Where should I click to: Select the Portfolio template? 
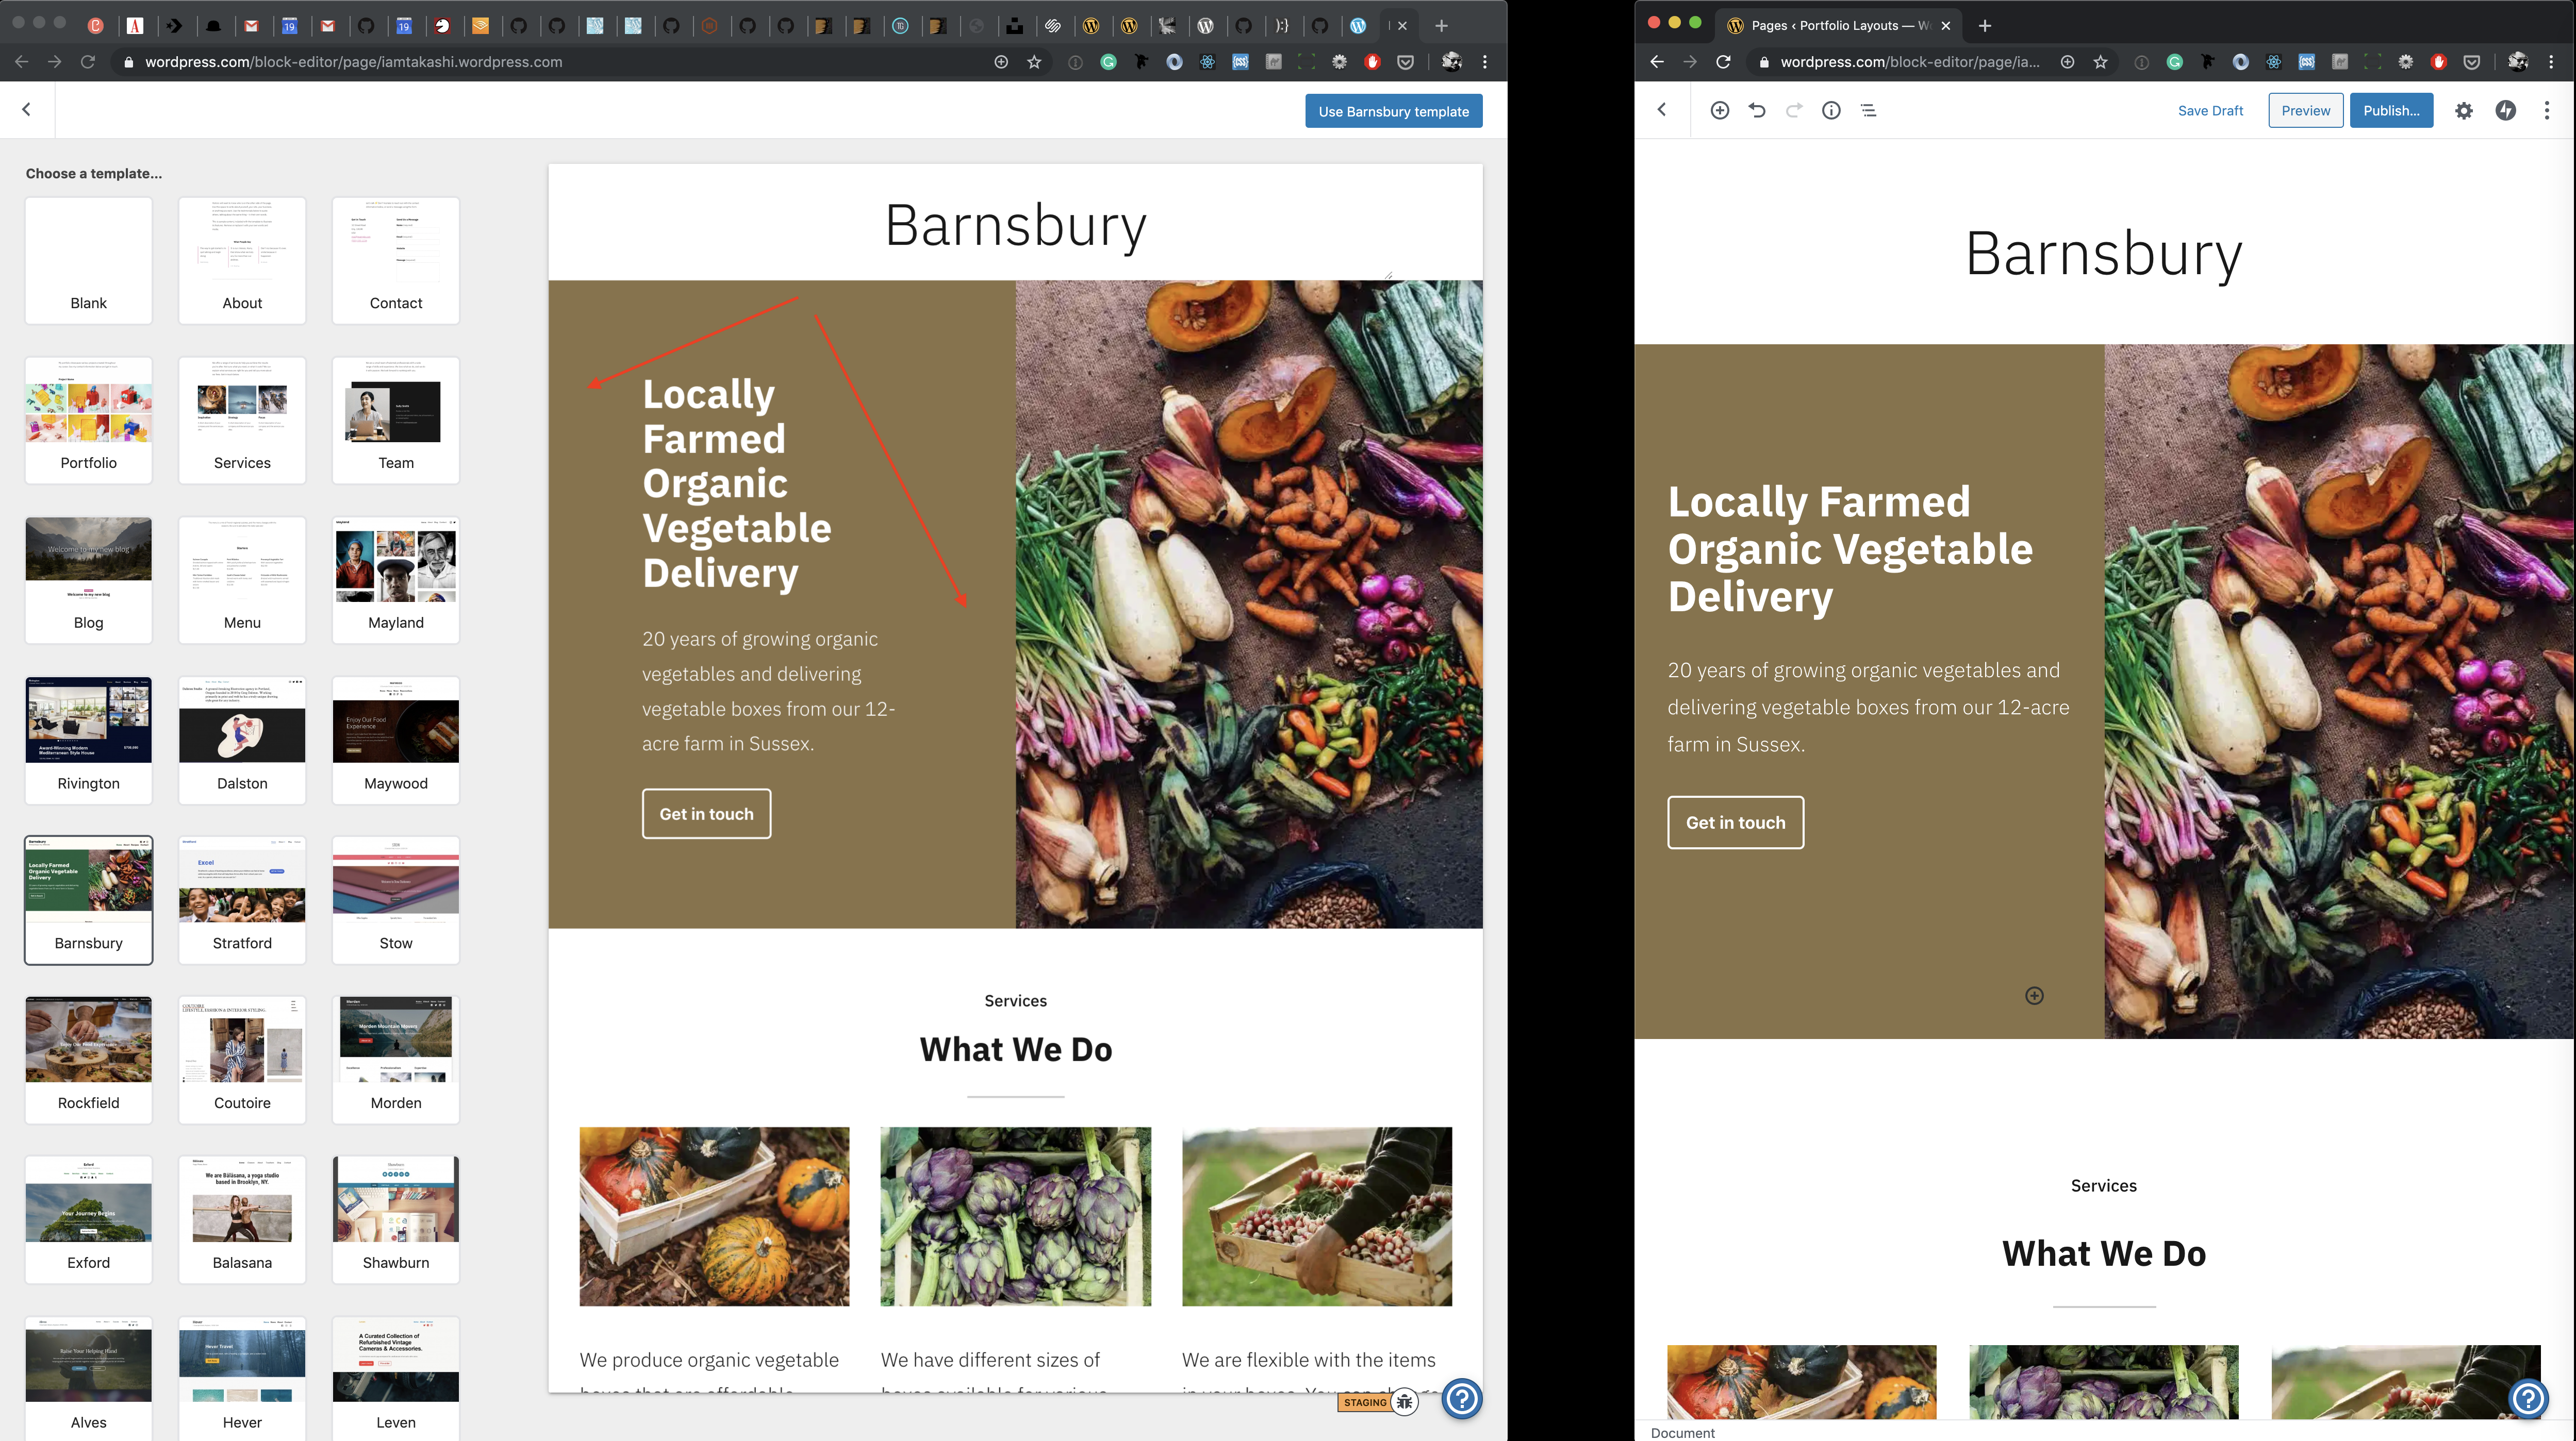click(x=89, y=420)
